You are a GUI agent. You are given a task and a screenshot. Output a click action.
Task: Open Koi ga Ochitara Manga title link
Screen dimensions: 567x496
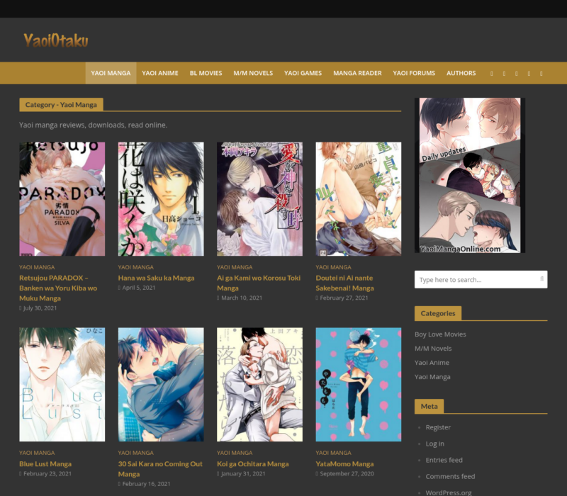(252, 463)
